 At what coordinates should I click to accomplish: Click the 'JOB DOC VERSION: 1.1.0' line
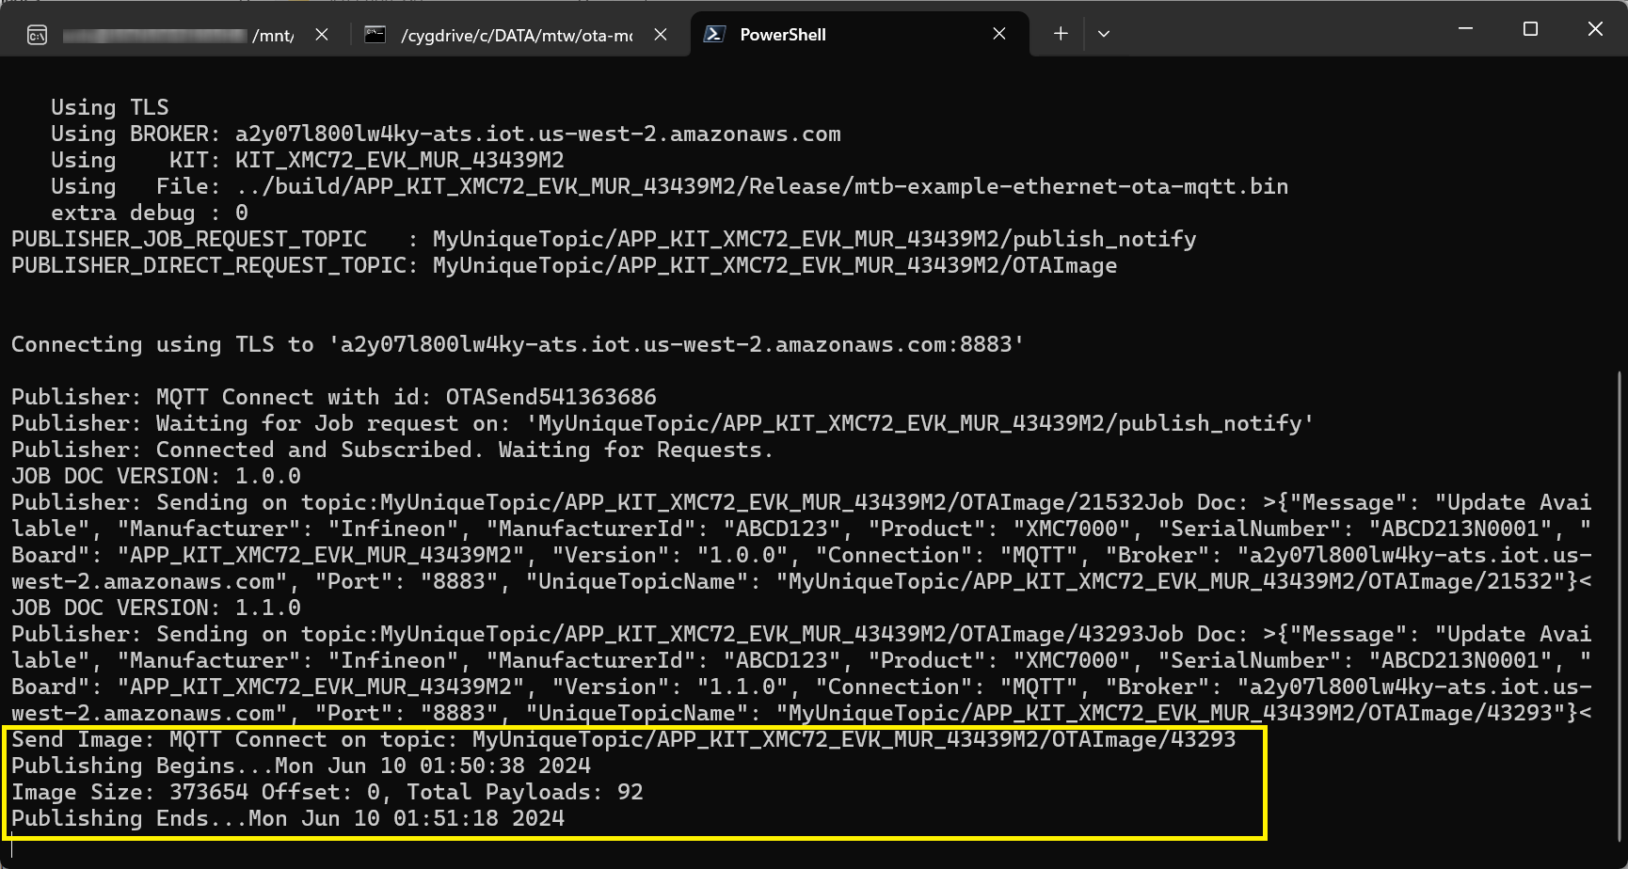click(x=156, y=608)
